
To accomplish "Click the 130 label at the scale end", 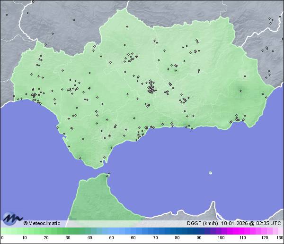I will pos(280,238).
